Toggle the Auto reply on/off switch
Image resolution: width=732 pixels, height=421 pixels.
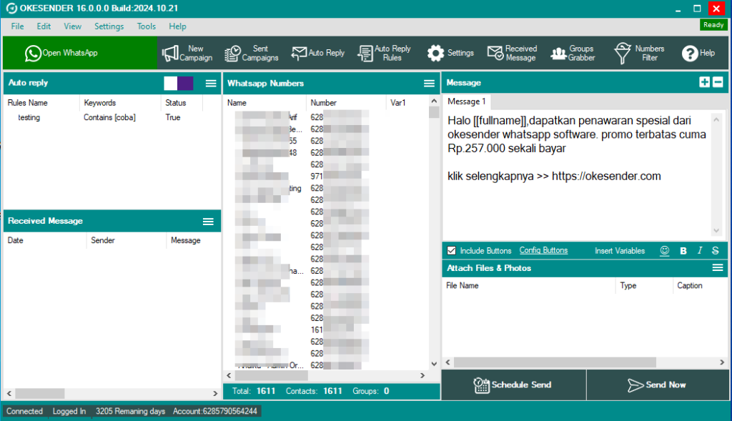coord(178,83)
